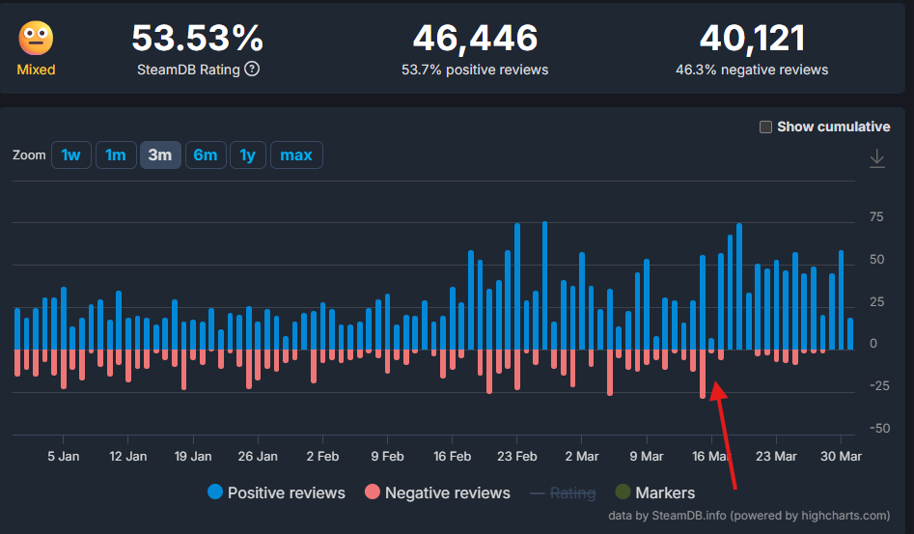Viewport: 914px width, 534px height.
Task: Click the red Negative reviews legend dot
Action: tap(373, 492)
